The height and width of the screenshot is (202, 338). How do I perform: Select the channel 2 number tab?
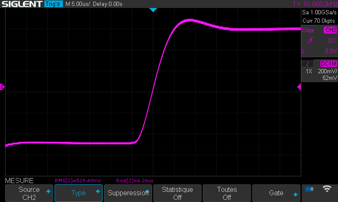tap(307, 64)
